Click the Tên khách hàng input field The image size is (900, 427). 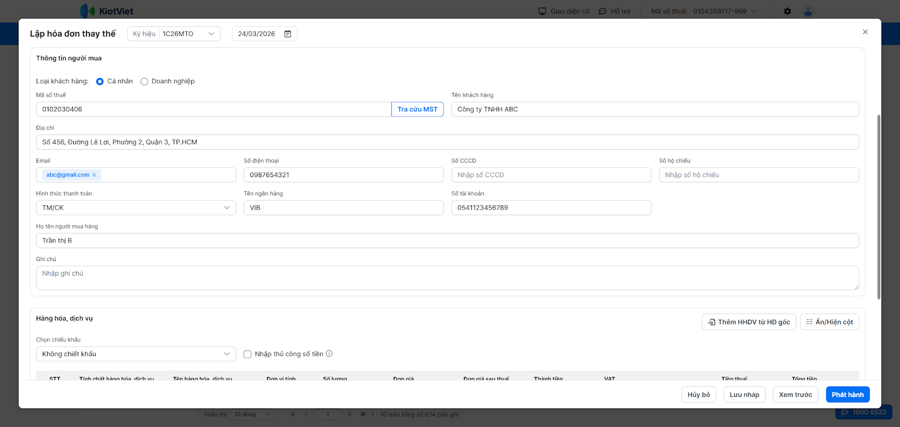(655, 109)
